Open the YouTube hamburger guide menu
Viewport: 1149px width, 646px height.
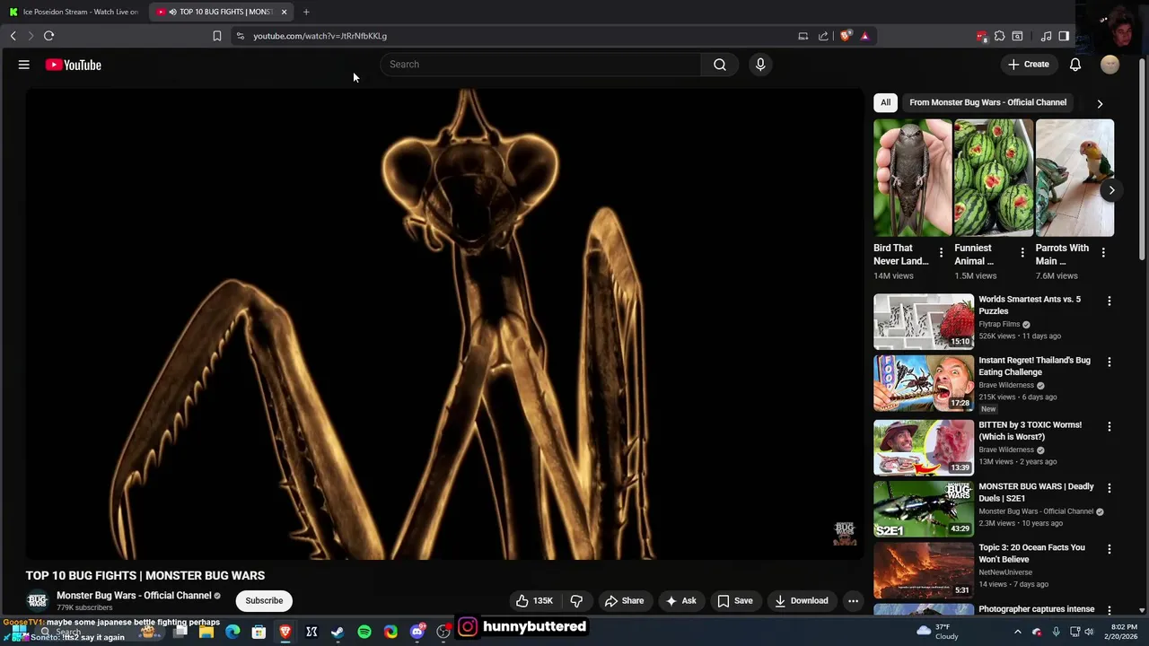click(x=24, y=65)
